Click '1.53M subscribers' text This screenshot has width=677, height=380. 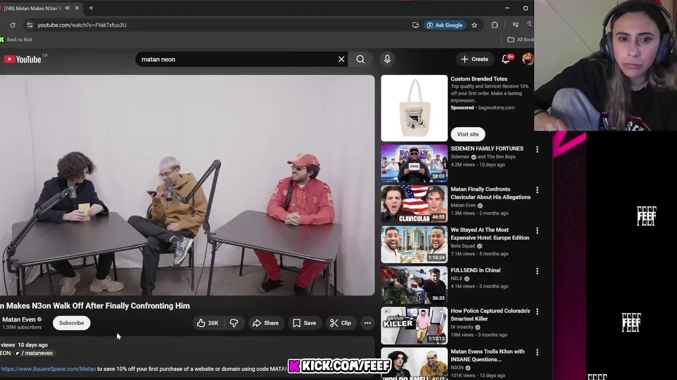pyautogui.click(x=22, y=327)
